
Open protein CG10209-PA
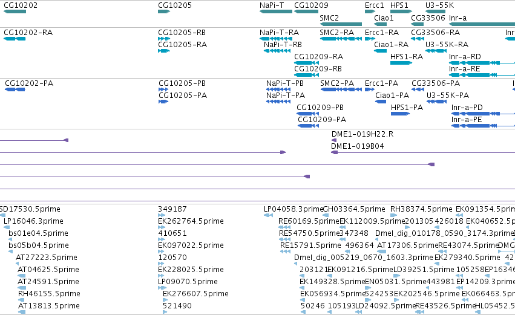pyautogui.click(x=322, y=120)
